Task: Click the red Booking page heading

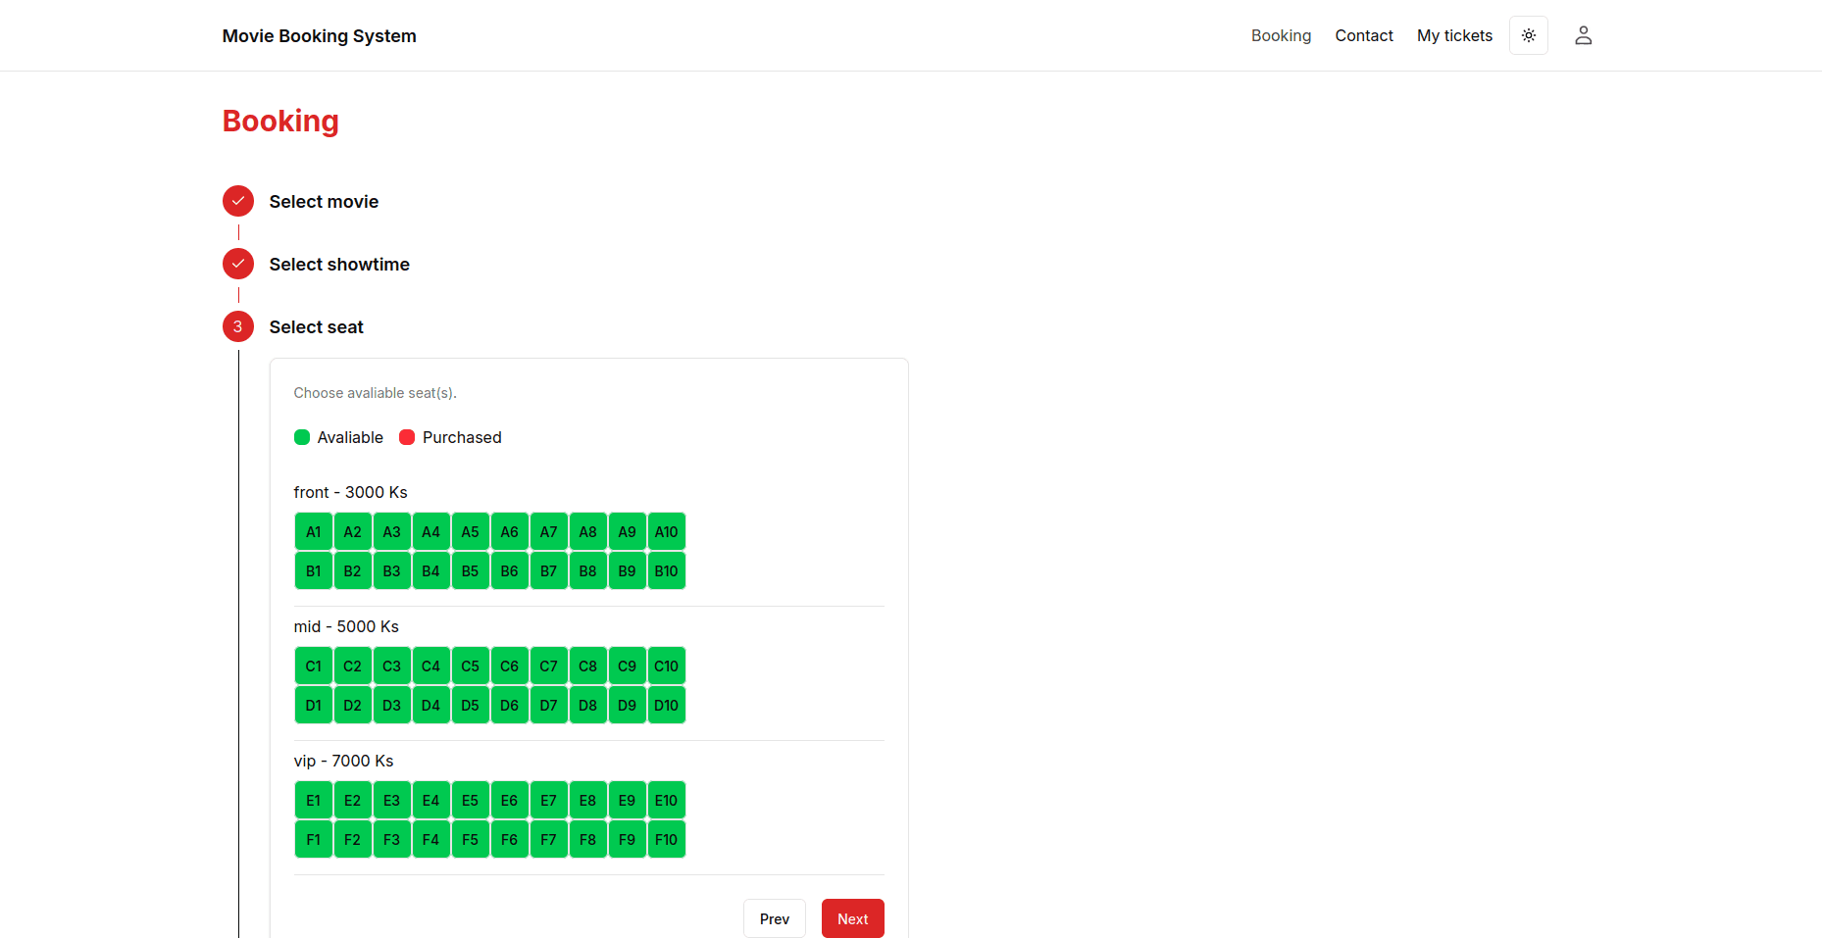Action: point(280,121)
